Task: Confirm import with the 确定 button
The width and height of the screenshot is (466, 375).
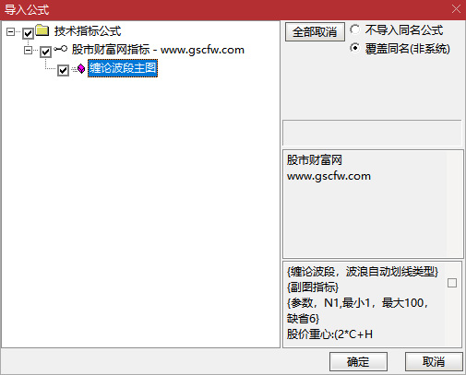Action: click(358, 361)
